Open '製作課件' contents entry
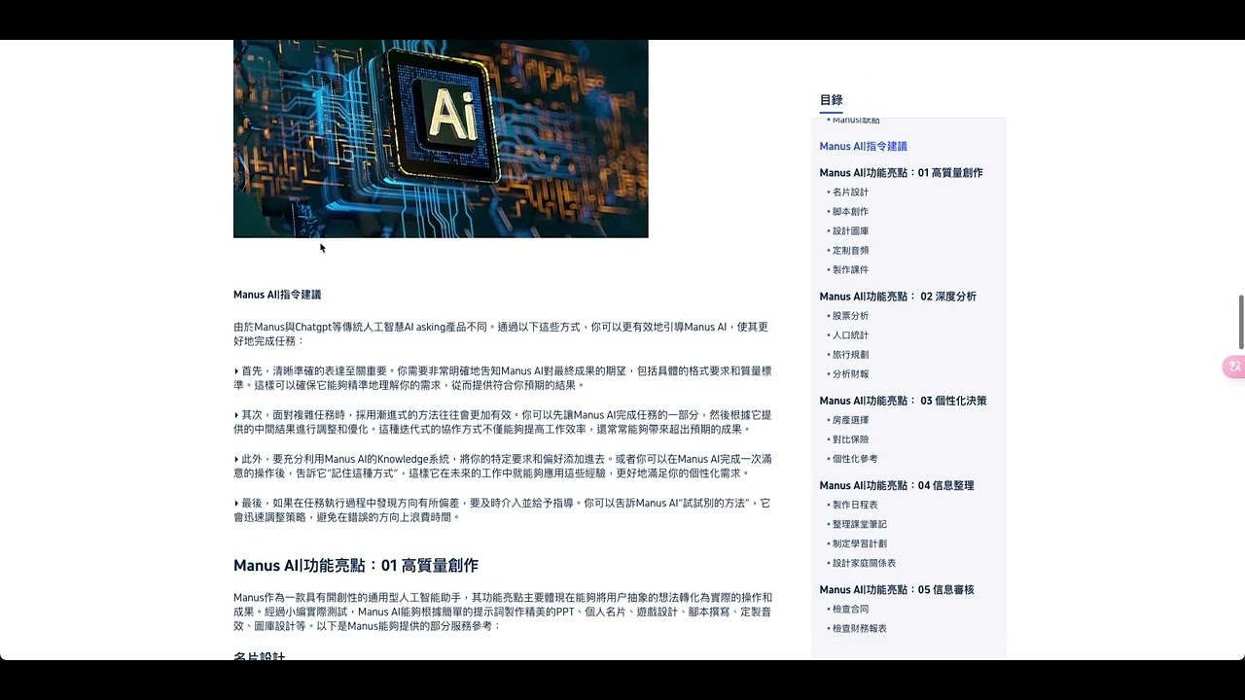 850,270
